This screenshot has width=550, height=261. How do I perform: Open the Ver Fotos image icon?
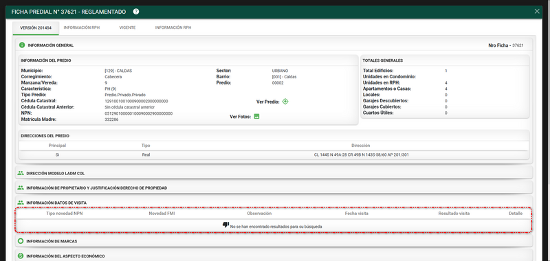click(x=256, y=116)
